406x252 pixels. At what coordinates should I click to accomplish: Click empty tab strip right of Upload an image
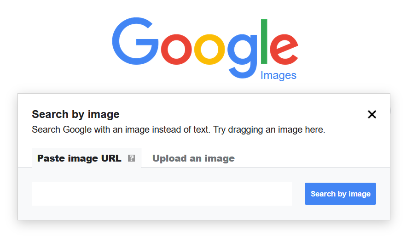[x=313, y=158]
